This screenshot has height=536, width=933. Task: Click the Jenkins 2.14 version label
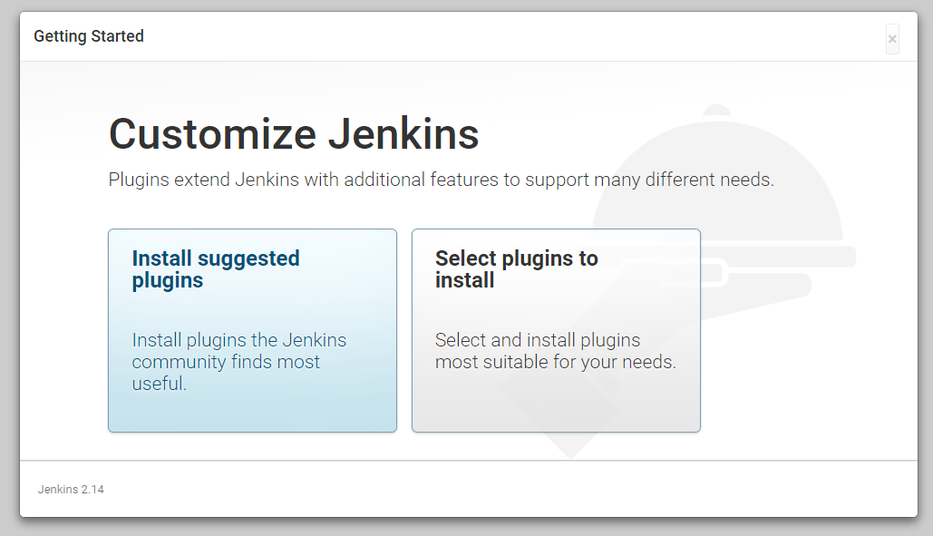71,489
